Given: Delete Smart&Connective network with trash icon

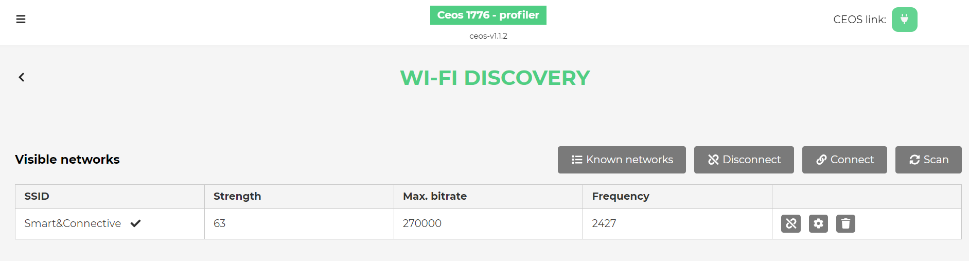Looking at the screenshot, I should coord(845,223).
